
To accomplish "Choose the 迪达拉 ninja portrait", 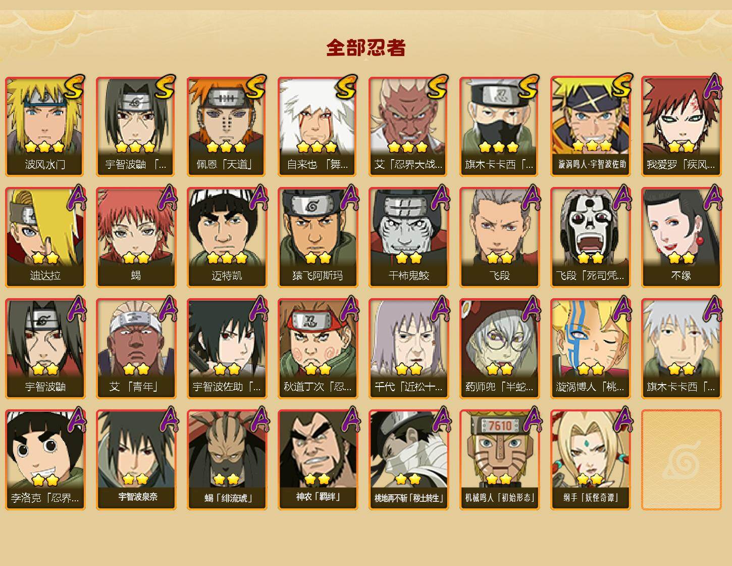I will (x=45, y=238).
